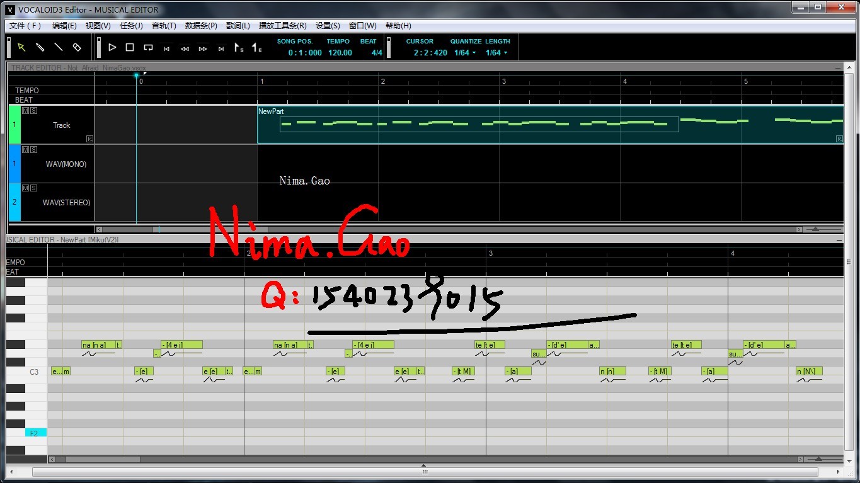
Task: Mute the WAV(STEREO) track
Action: [x=25, y=188]
